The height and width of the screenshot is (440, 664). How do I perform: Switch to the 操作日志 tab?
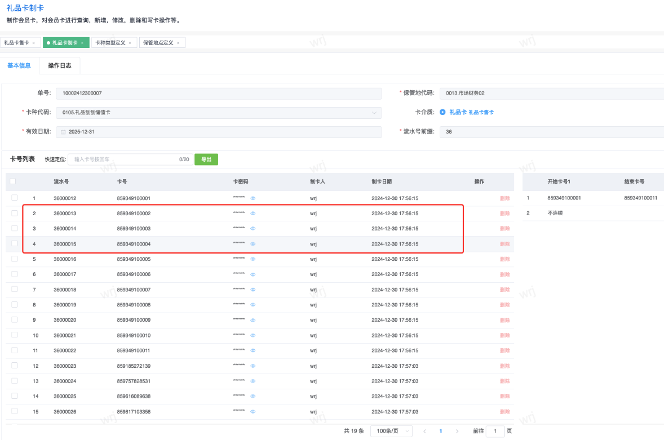(x=60, y=66)
